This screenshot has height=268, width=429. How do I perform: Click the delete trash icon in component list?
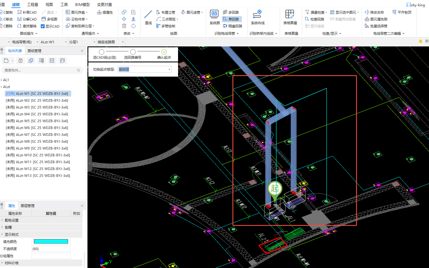21,61
